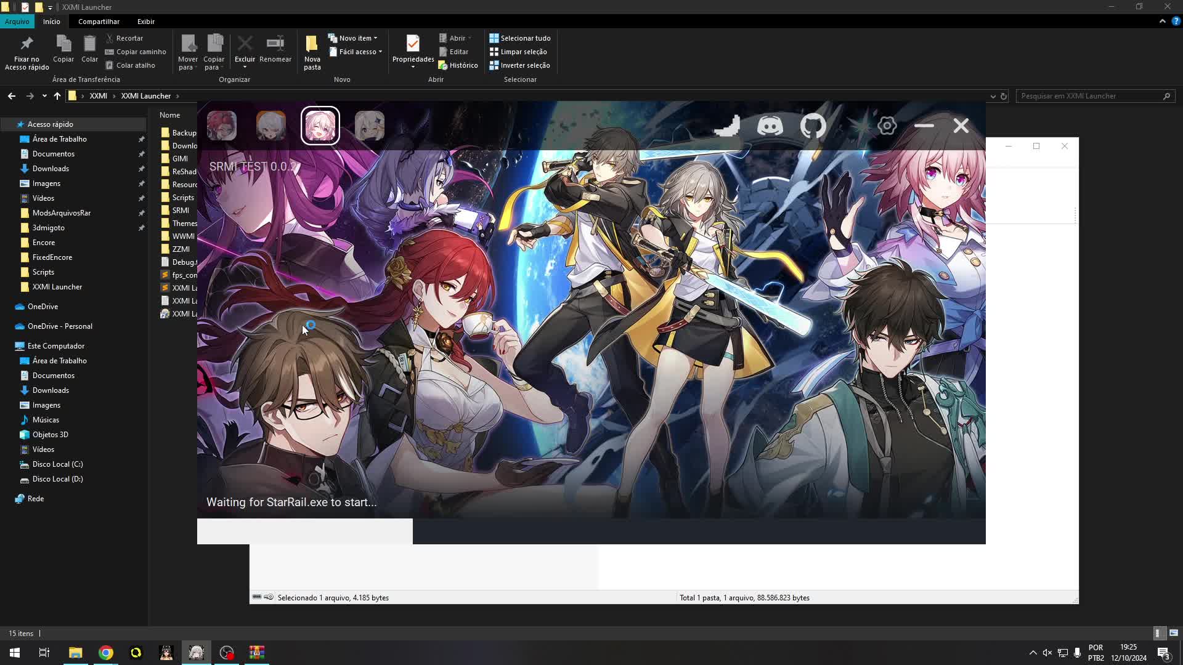Click Selecionar tudo button

[x=520, y=38]
